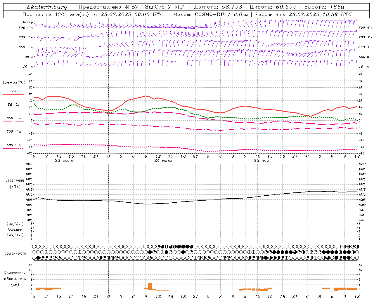Select the "Широта: 60.592" header entry

(x=273, y=7)
